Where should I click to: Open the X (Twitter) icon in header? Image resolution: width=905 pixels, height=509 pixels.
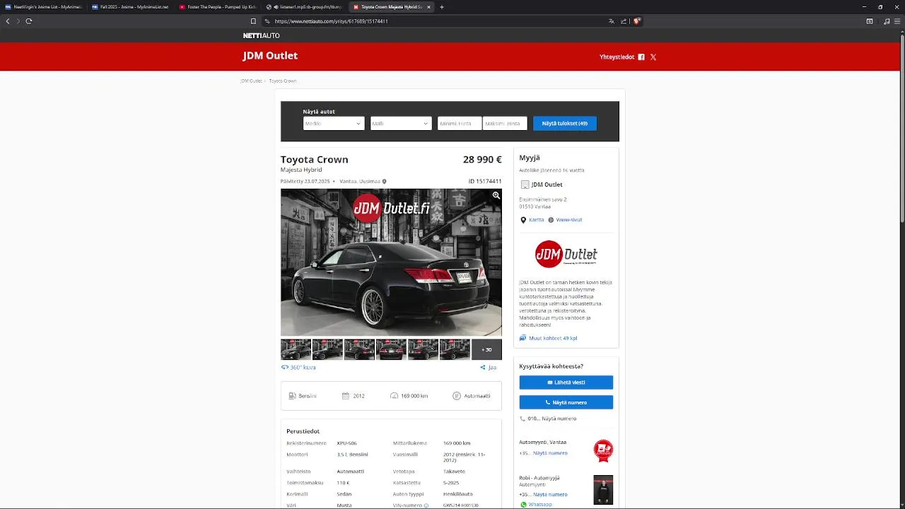click(x=653, y=57)
